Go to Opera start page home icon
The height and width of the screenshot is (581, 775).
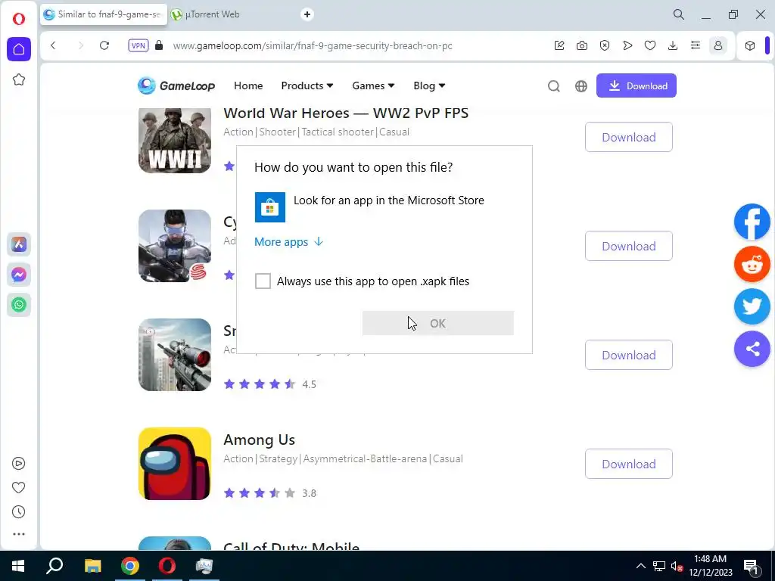[19, 49]
